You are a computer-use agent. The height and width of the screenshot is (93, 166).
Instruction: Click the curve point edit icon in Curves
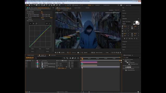coord(47,24)
